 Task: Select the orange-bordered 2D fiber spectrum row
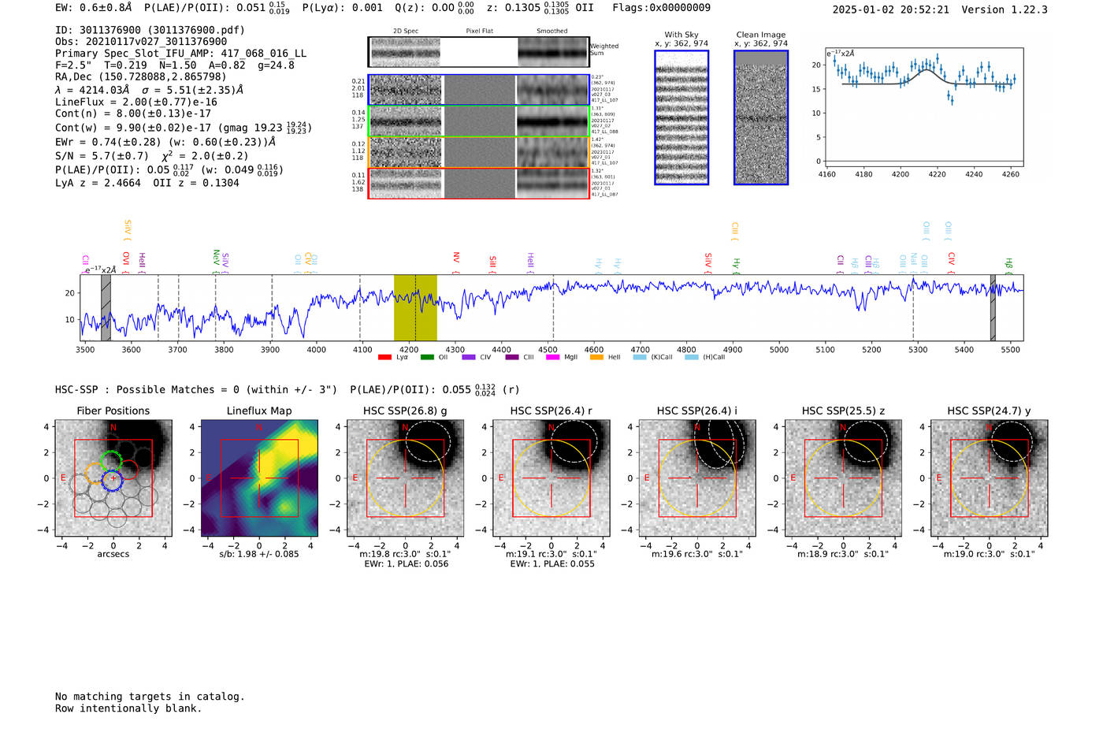tap(479, 152)
